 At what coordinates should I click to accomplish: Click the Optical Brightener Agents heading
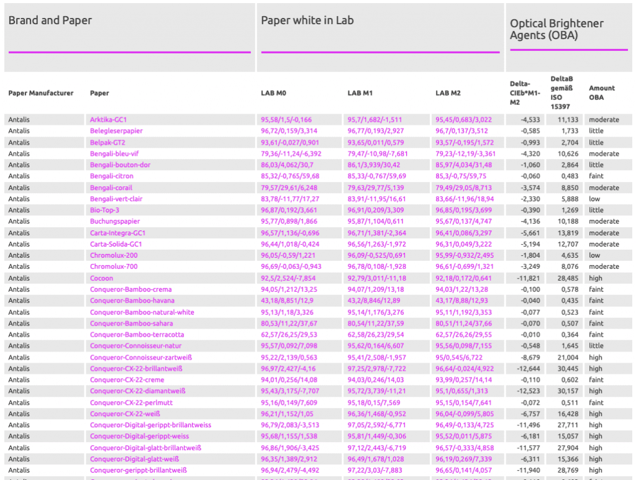coord(556,29)
